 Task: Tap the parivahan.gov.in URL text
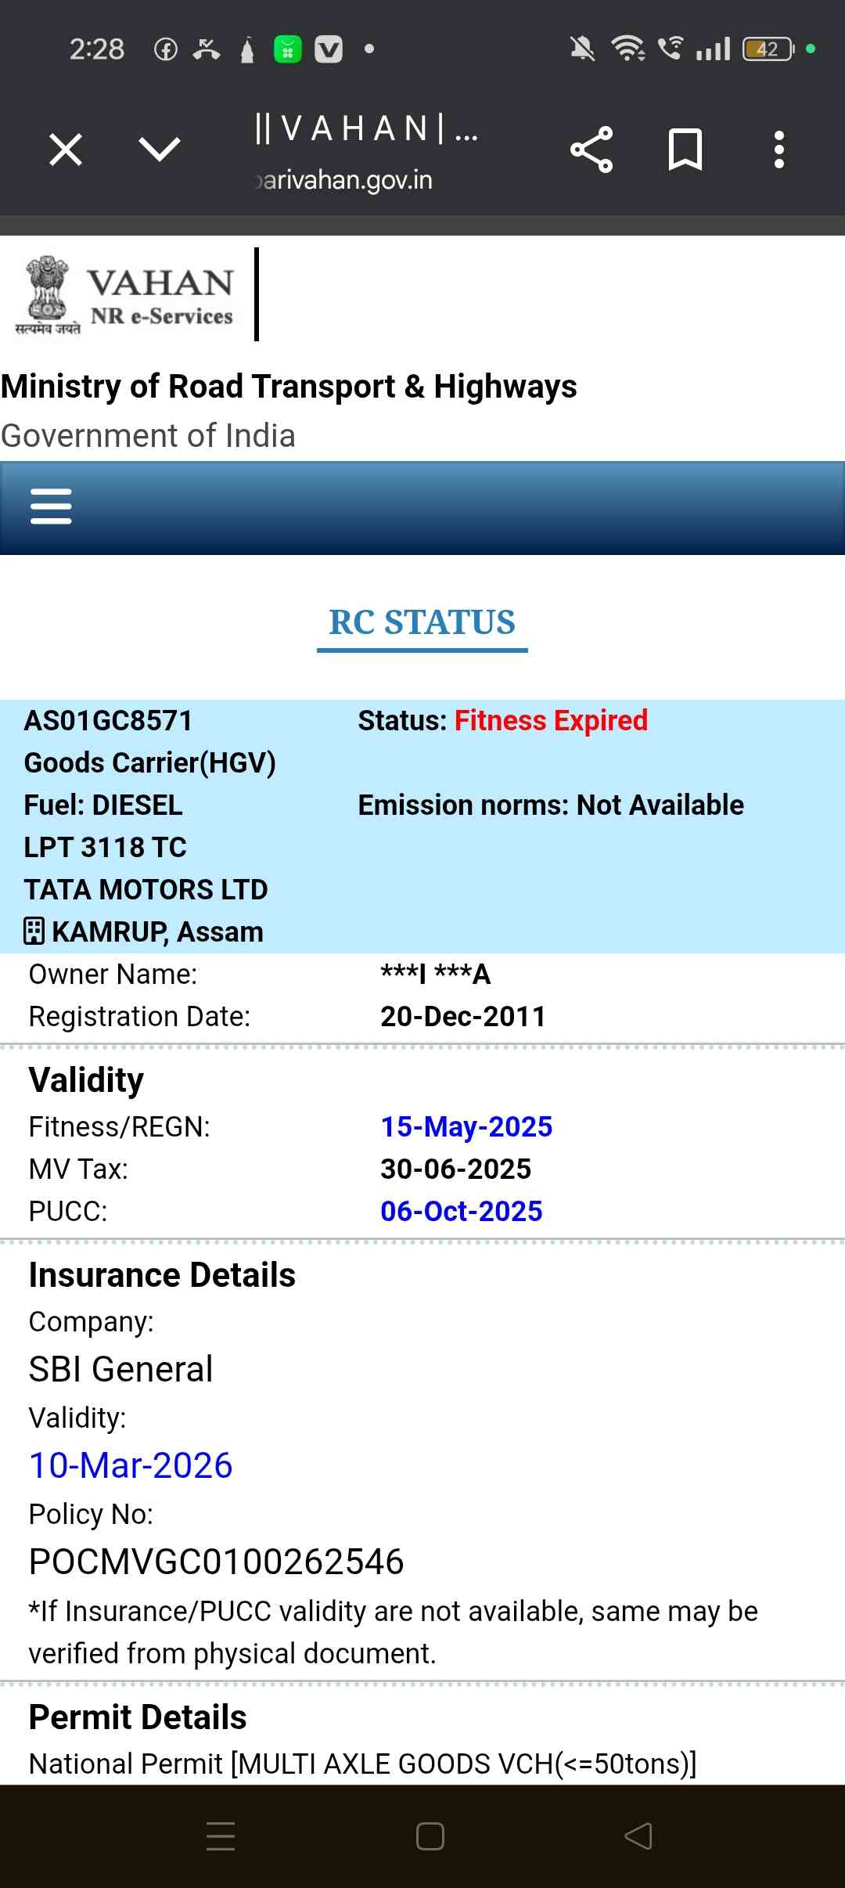pos(344,180)
